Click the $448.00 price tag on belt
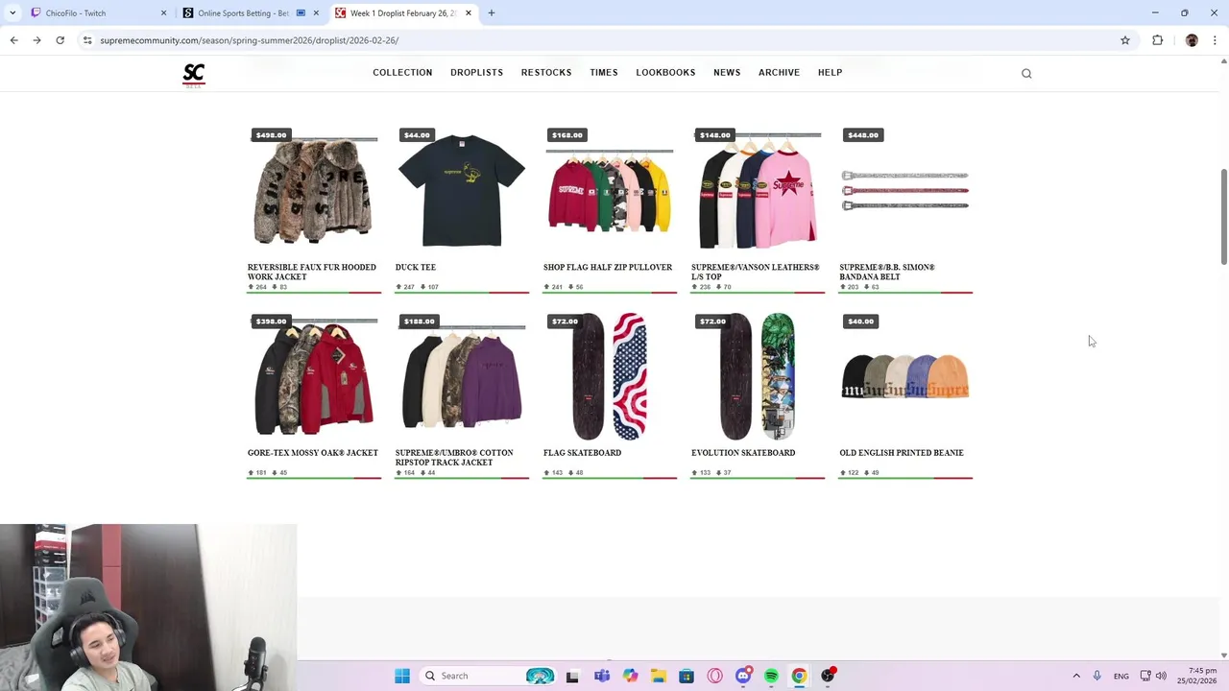This screenshot has width=1229, height=691. 862,135
